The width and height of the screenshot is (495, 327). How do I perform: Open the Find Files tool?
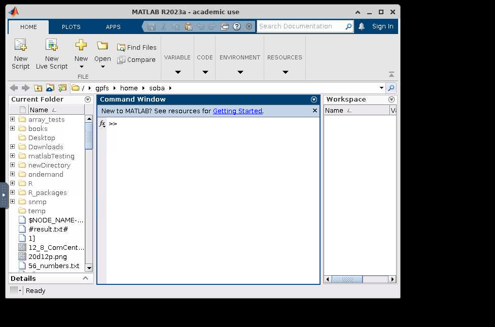pos(137,47)
